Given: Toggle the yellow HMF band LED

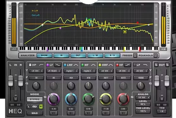Looking at the screenshot, I should pos(100,65).
